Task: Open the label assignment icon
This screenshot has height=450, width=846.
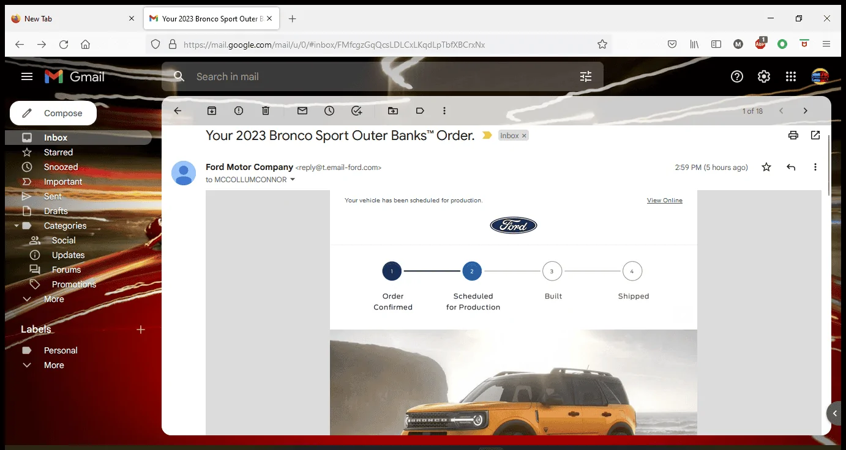Action: click(x=419, y=111)
